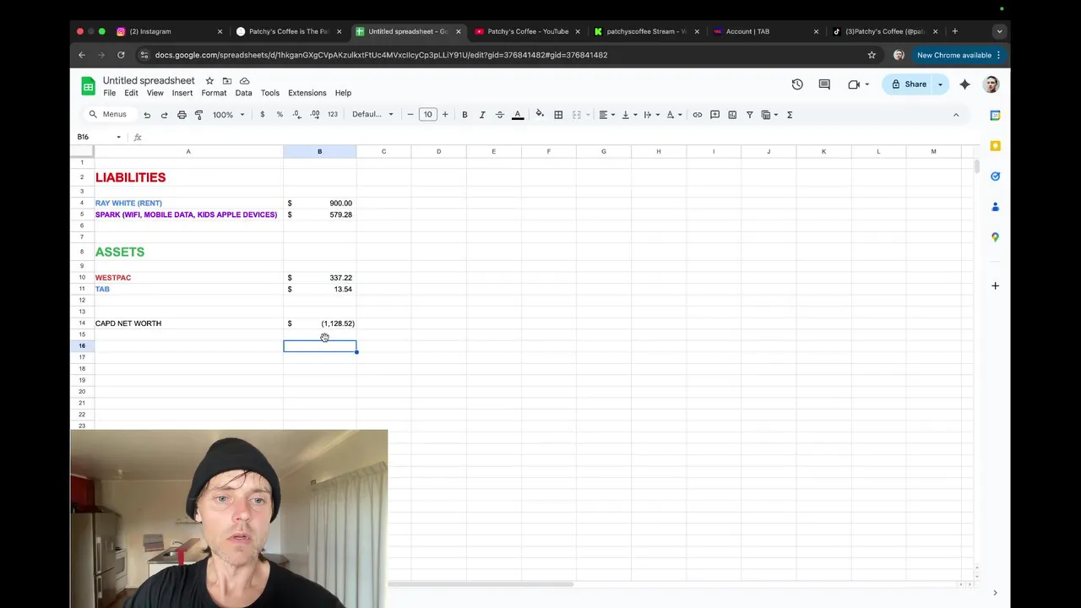Open the File menu
The image size is (1081, 608).
(110, 93)
